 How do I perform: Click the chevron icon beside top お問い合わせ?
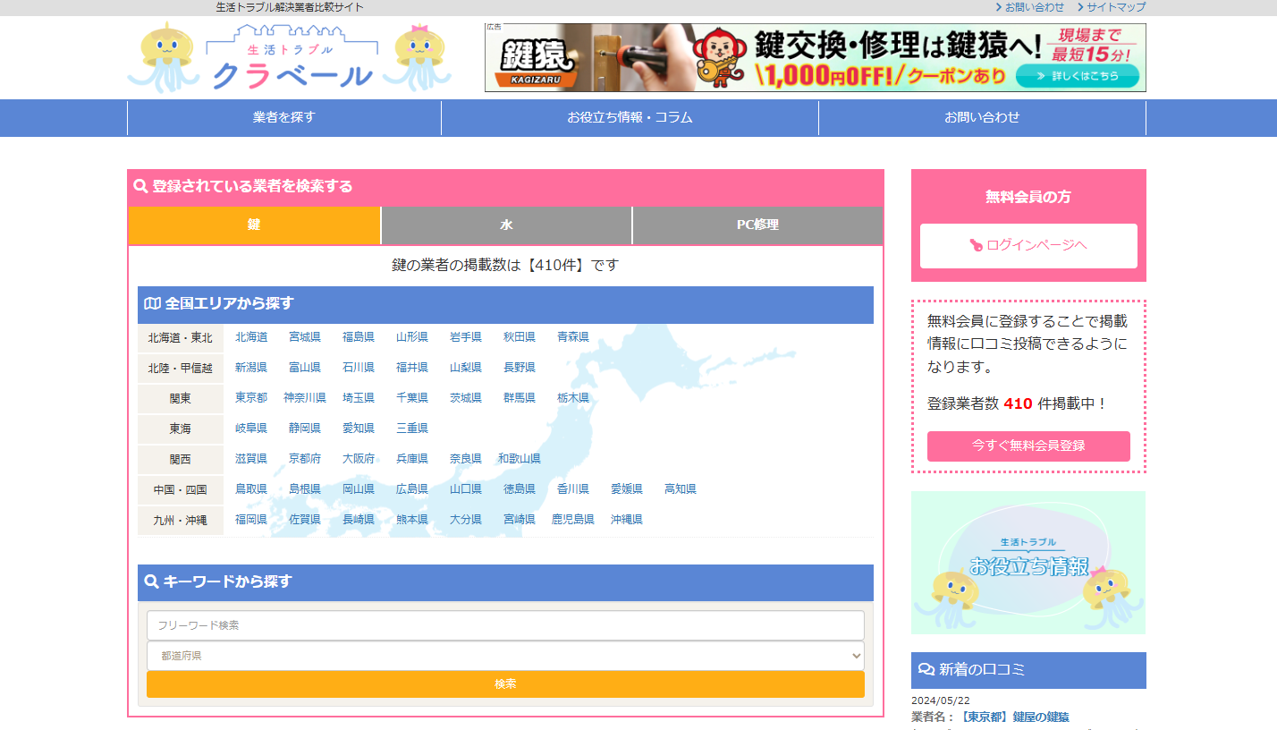tap(999, 7)
